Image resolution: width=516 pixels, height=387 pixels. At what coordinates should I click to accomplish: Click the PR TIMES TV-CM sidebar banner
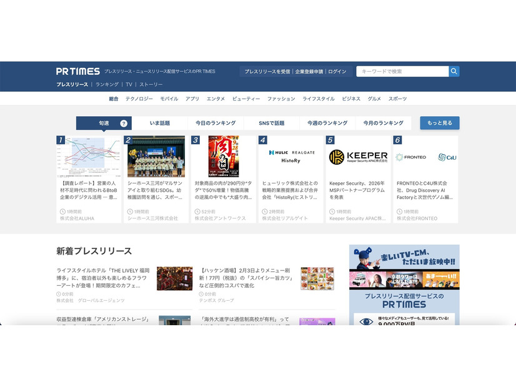[404, 284]
